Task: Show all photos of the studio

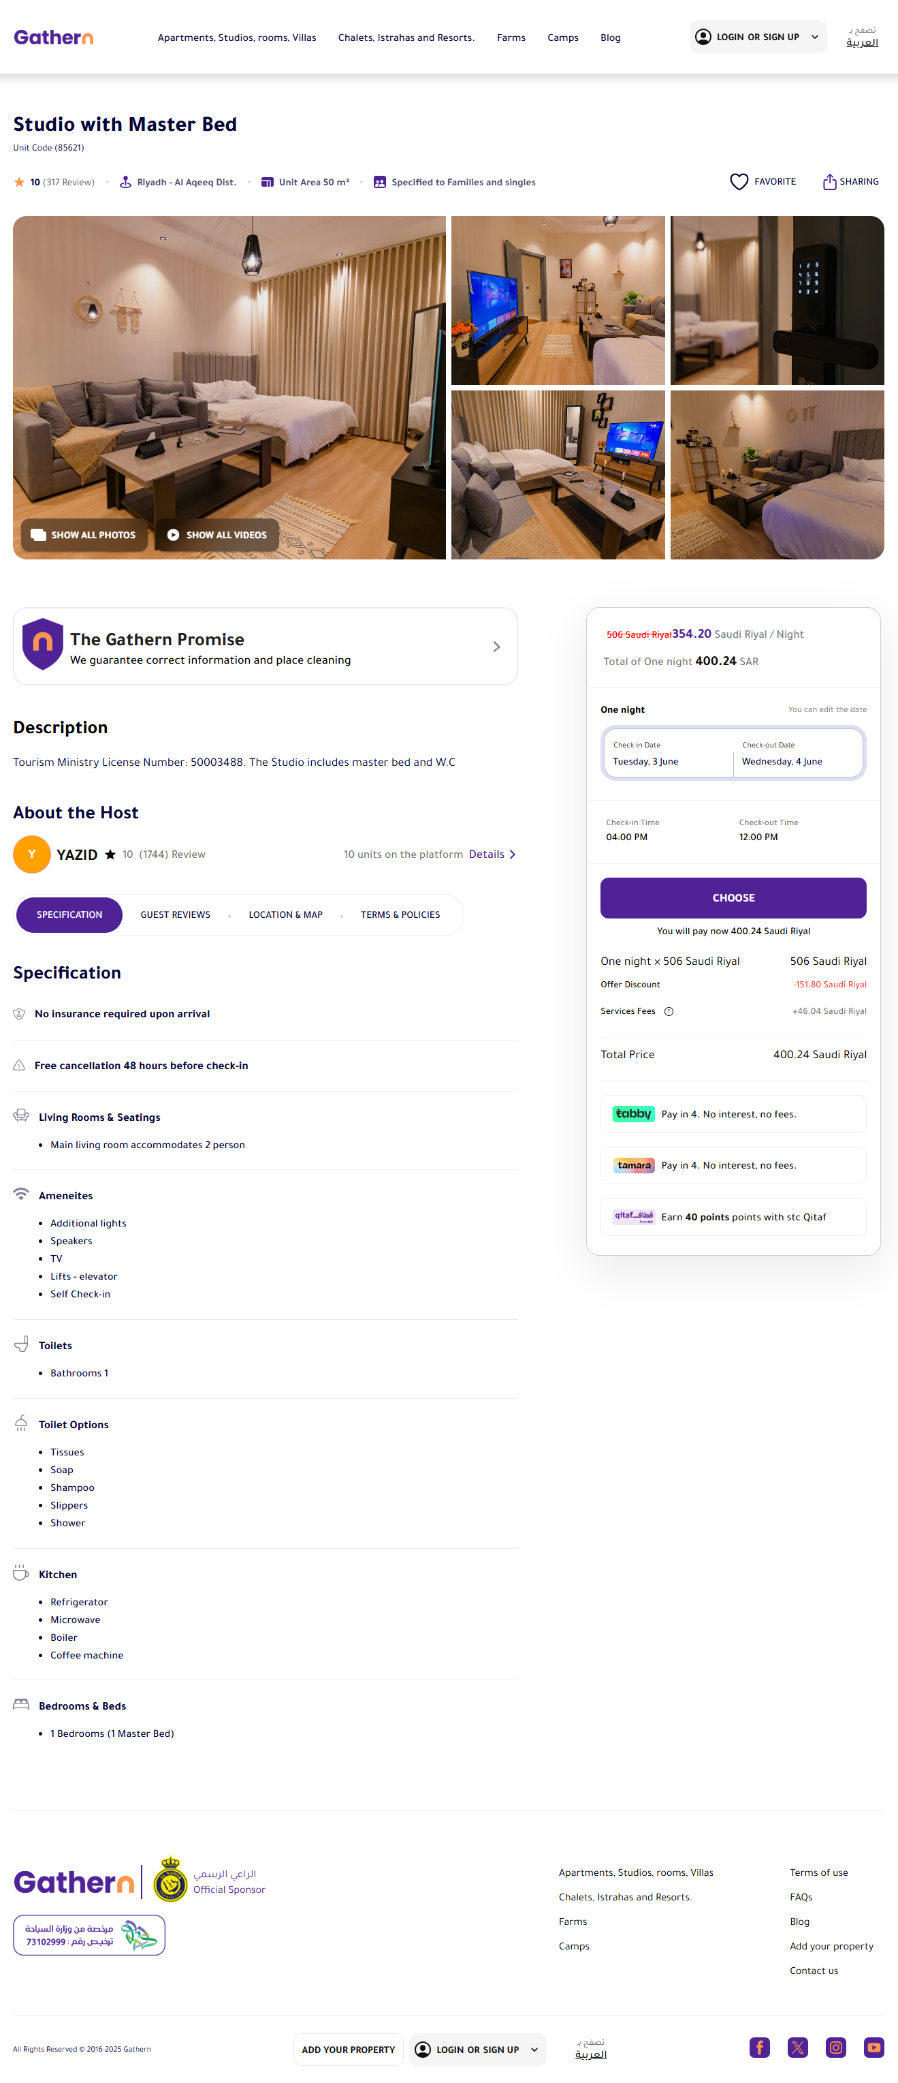Action: (x=83, y=534)
